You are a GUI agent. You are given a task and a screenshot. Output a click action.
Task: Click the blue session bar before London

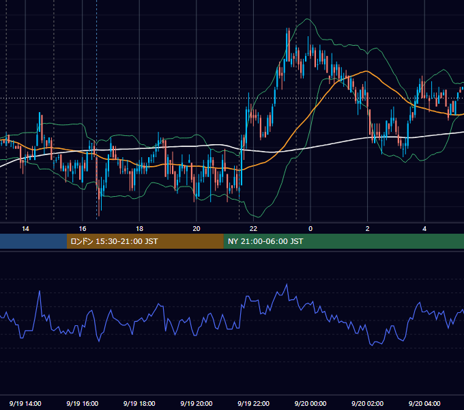[x=33, y=241]
